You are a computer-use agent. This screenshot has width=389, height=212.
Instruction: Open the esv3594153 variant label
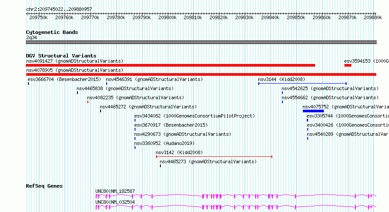tap(366, 61)
